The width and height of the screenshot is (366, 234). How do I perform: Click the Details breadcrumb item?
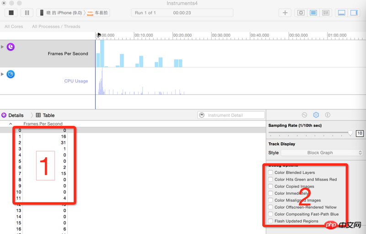pyautogui.click(x=16, y=115)
